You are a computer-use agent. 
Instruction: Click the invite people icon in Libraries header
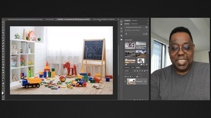[146, 27]
